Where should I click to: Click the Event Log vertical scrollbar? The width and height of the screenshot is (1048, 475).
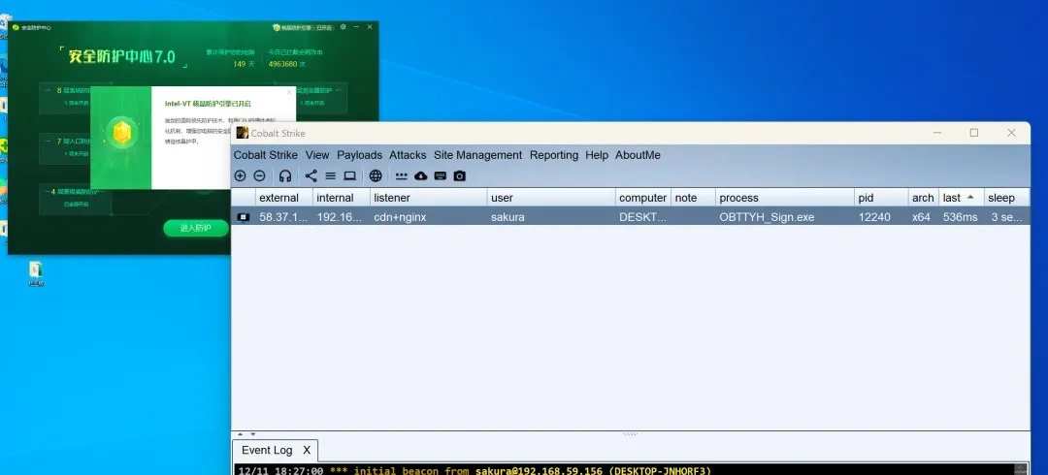1021,469
